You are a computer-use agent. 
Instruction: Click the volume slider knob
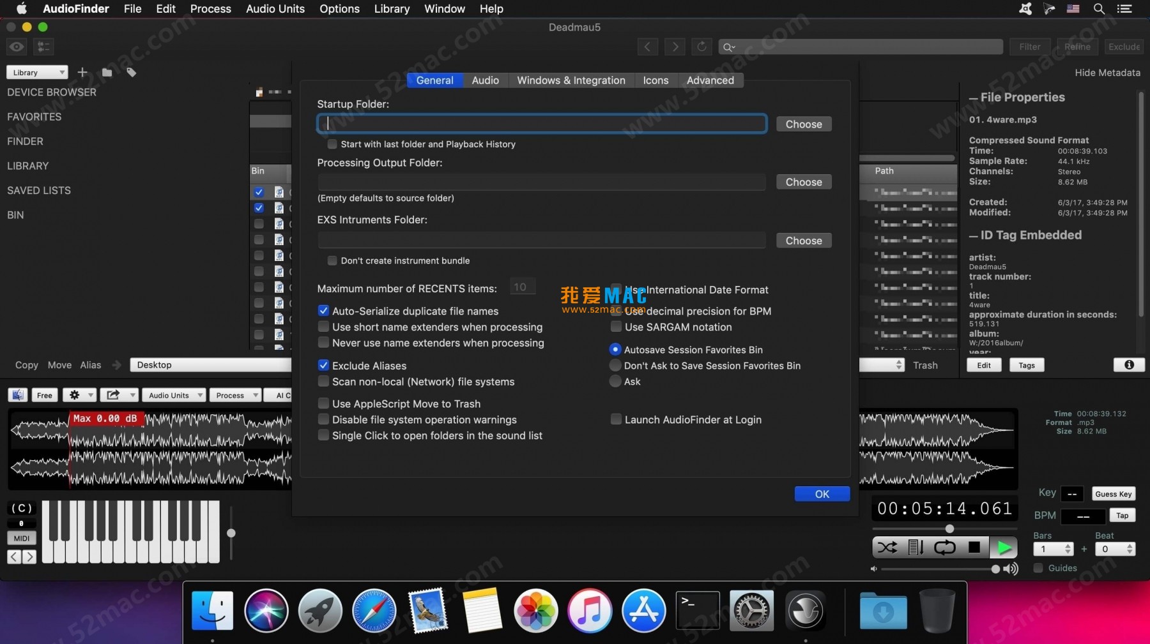point(995,569)
